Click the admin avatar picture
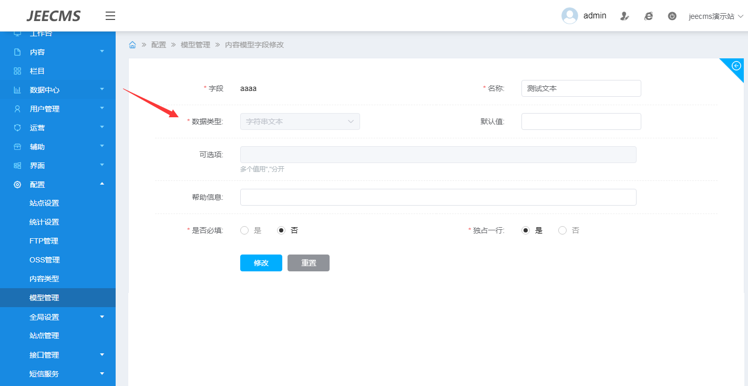The width and height of the screenshot is (748, 386). coord(570,16)
